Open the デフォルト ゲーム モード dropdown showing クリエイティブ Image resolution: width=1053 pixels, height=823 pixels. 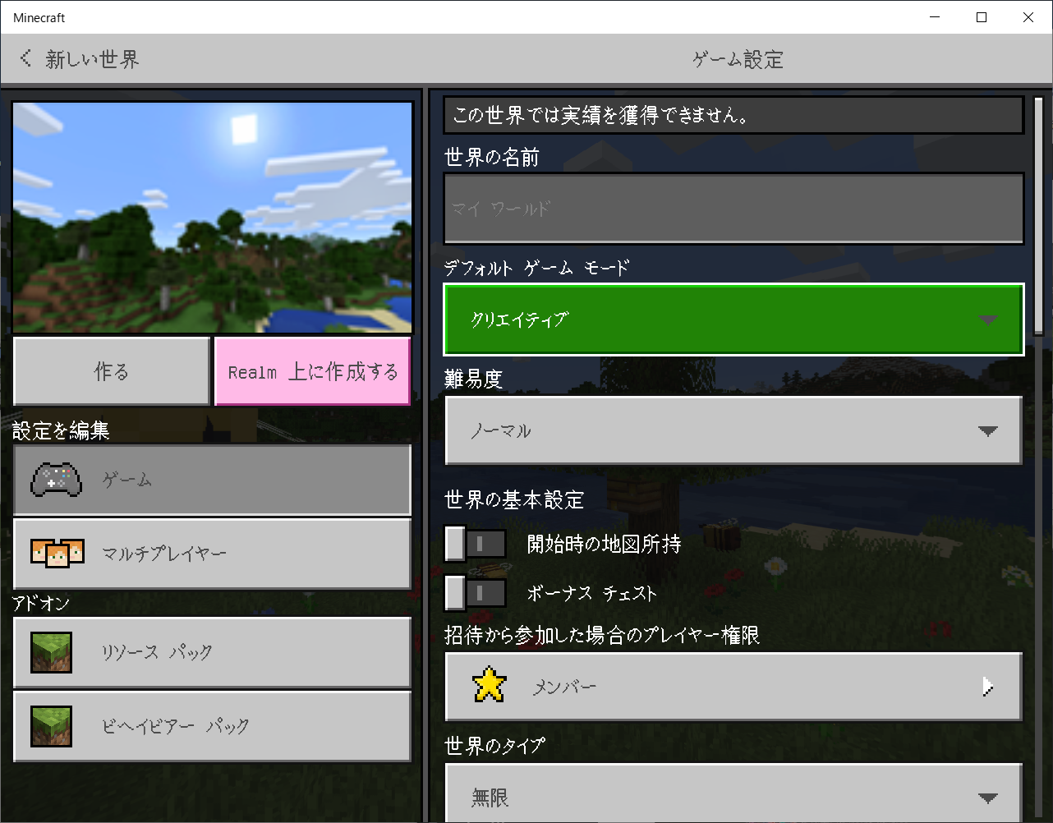(733, 320)
